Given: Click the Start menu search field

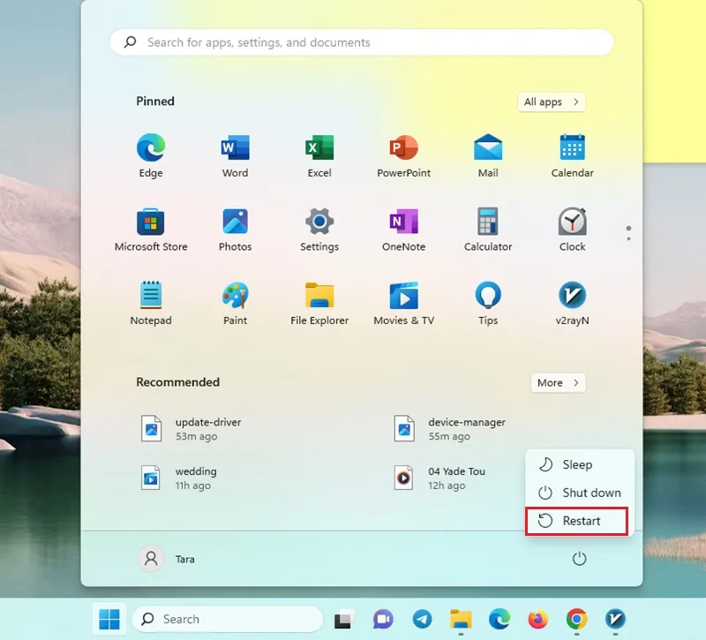Looking at the screenshot, I should click(x=362, y=42).
